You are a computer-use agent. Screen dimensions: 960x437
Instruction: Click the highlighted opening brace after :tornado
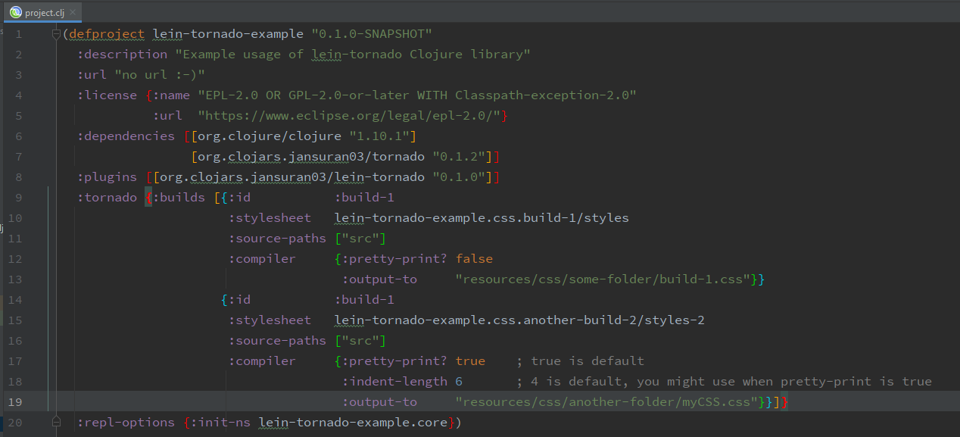coord(149,198)
